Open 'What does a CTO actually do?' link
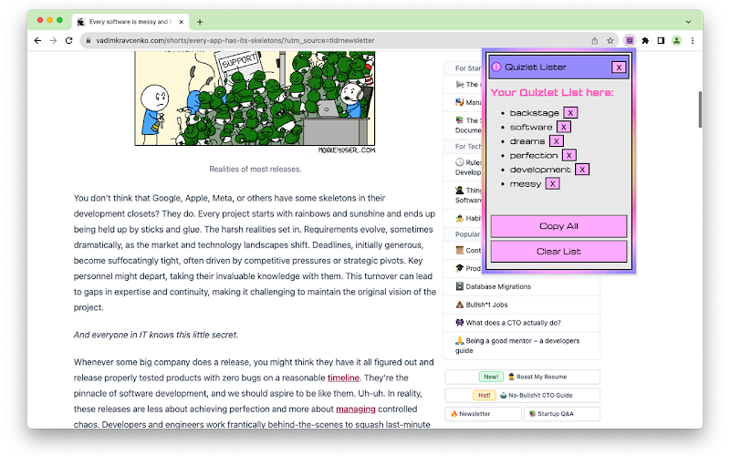The width and height of the screenshot is (730, 456). (x=521, y=323)
